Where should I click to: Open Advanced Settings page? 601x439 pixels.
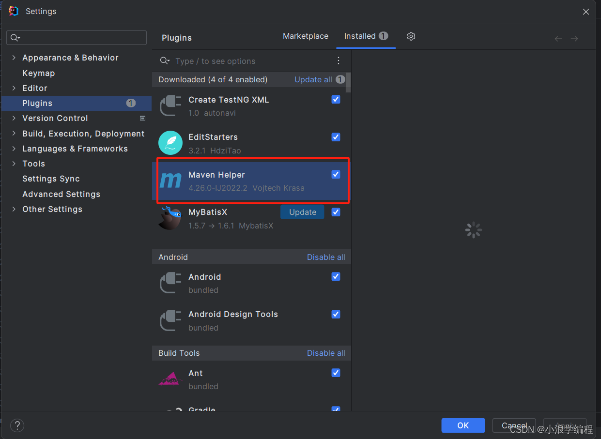click(61, 194)
